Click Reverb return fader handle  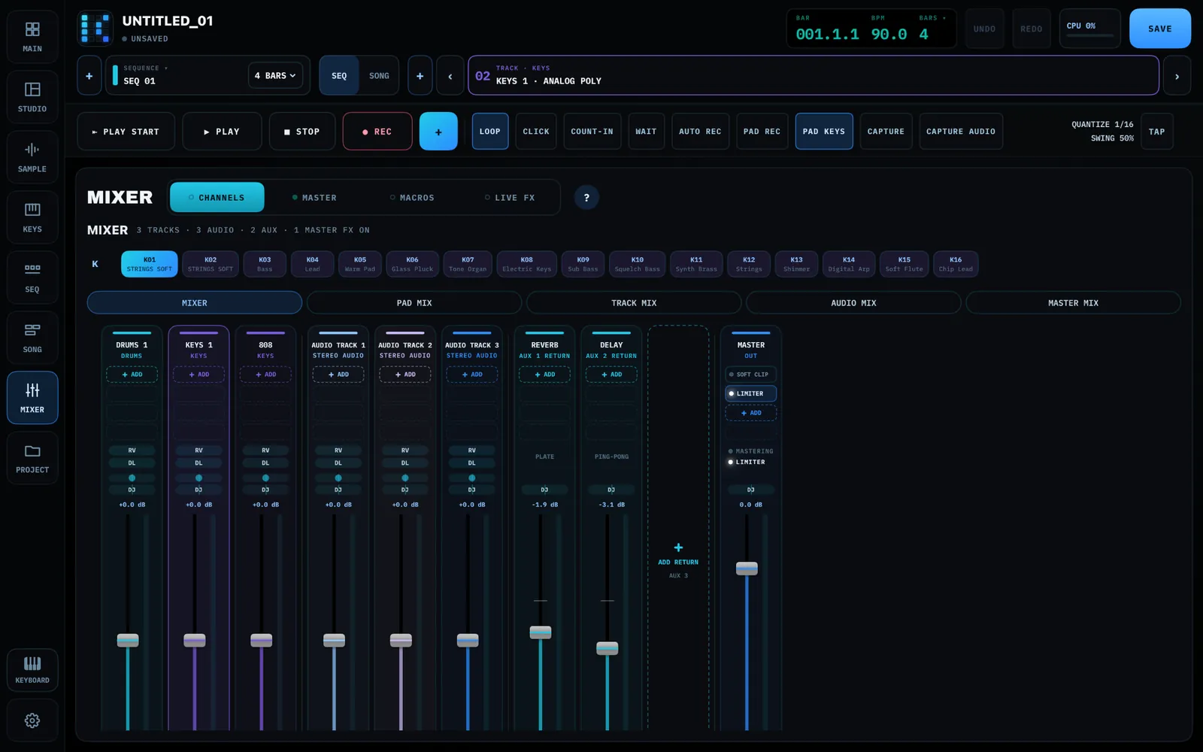[540, 632]
